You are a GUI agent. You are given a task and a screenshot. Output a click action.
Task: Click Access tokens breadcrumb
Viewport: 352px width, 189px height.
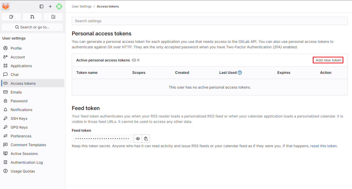108,6
